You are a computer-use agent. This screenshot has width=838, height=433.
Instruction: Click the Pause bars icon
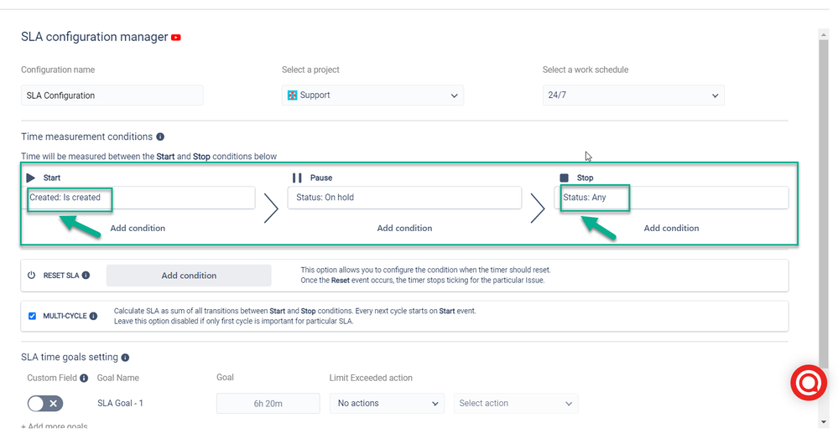pos(297,178)
